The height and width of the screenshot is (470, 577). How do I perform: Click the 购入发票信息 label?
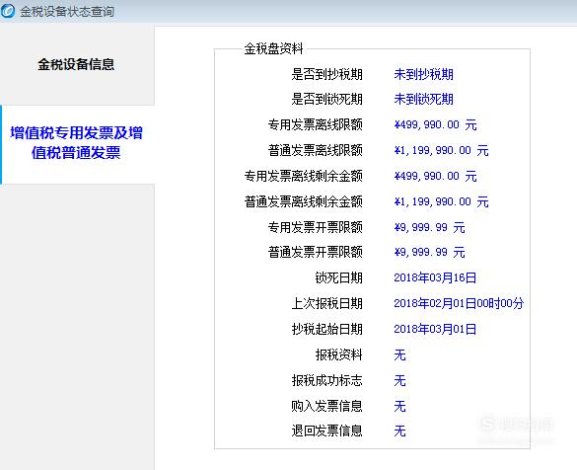326,406
